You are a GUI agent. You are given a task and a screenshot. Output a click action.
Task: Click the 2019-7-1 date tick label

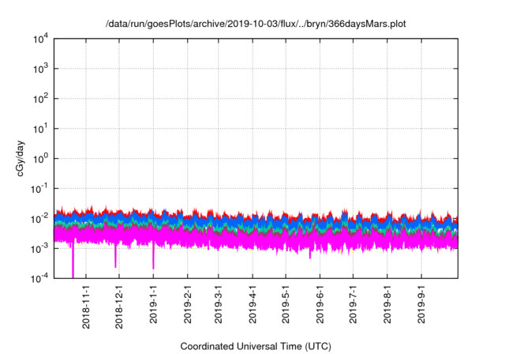(353, 305)
